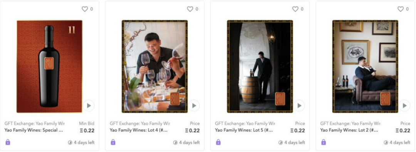Click the purple lock icon on Special card
This screenshot has width=416, height=152.
8,142
